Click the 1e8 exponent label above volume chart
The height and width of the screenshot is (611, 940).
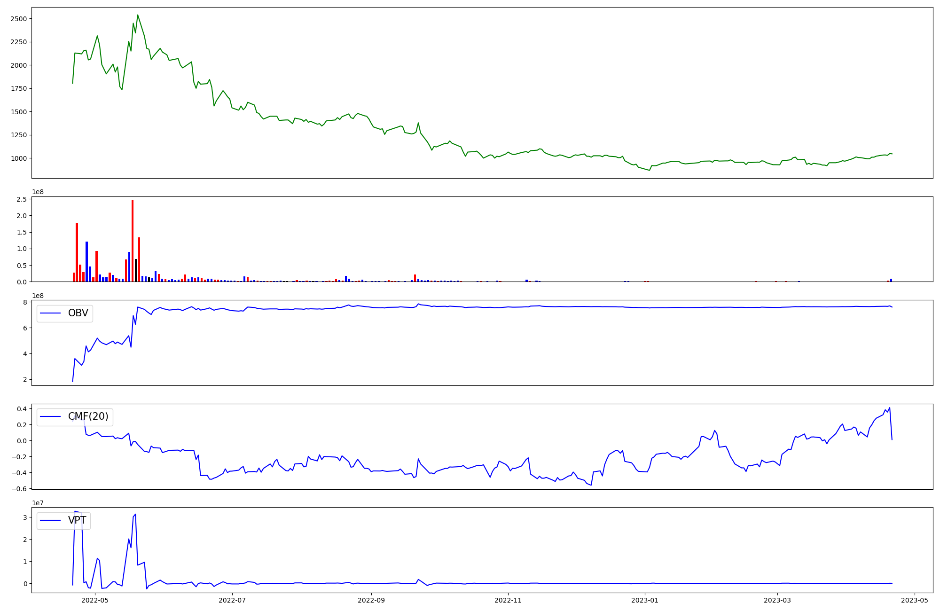(39, 192)
